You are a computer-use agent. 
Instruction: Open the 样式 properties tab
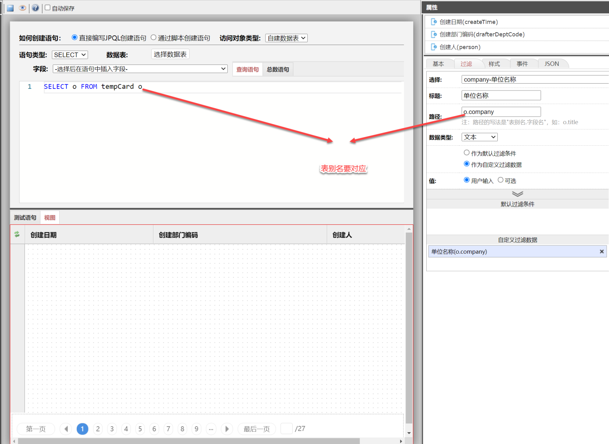494,64
